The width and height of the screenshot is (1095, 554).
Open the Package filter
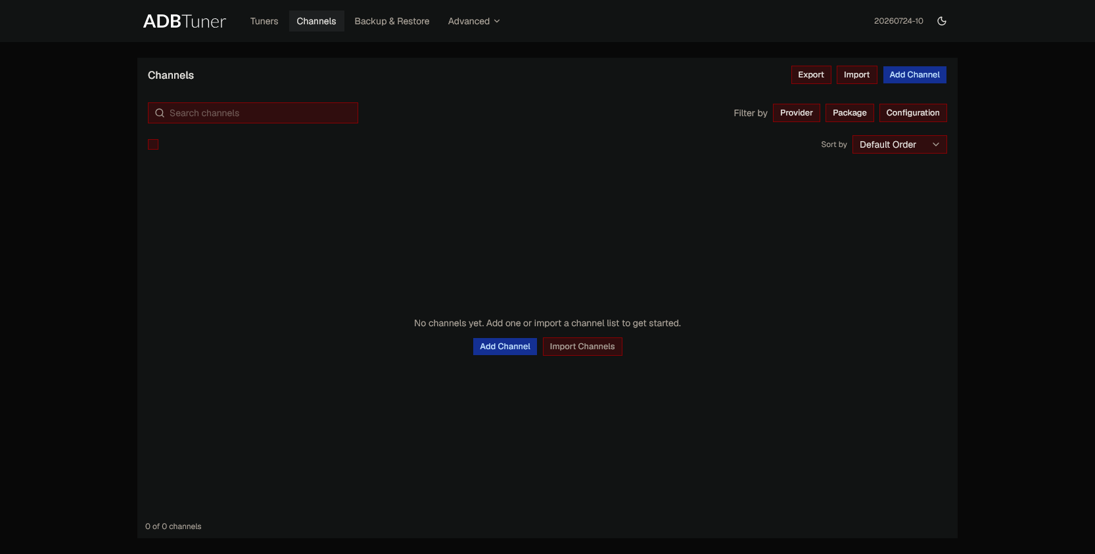pyautogui.click(x=850, y=113)
